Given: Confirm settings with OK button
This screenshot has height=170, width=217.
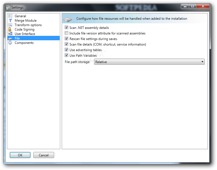Looking at the screenshot, I should point(20,155).
